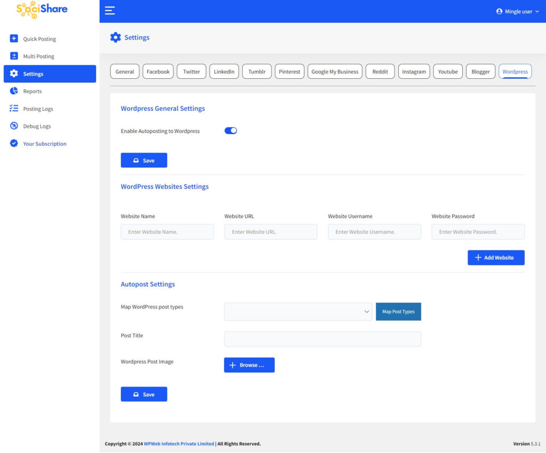
Task: Click the Posting Logs list icon
Action: (14, 109)
